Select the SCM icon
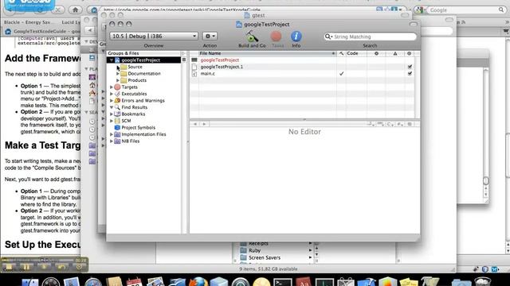This screenshot has height=286, width=510. click(117, 121)
